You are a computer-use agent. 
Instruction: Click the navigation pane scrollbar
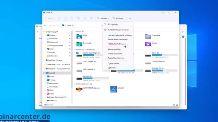72,60
